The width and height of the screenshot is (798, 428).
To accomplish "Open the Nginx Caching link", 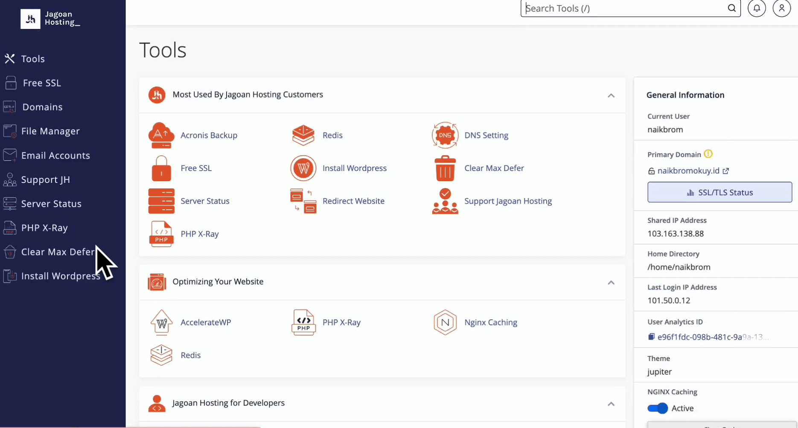I will 491,322.
